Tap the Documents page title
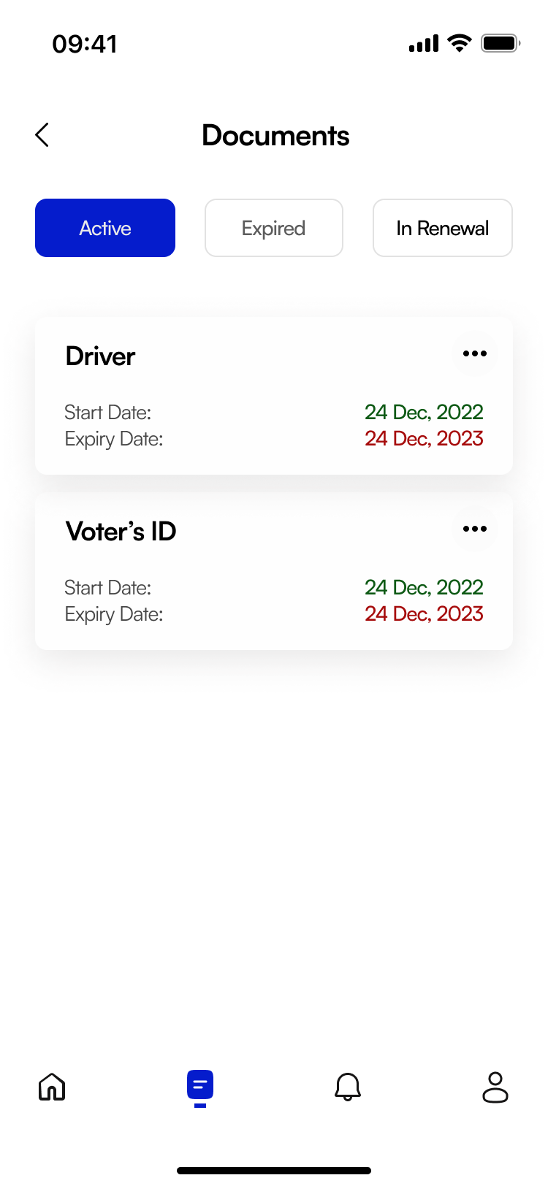The width and height of the screenshot is (548, 1186). coord(275,136)
